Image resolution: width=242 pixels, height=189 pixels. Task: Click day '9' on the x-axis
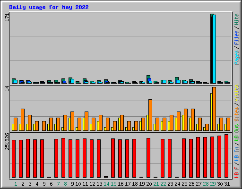72,184
